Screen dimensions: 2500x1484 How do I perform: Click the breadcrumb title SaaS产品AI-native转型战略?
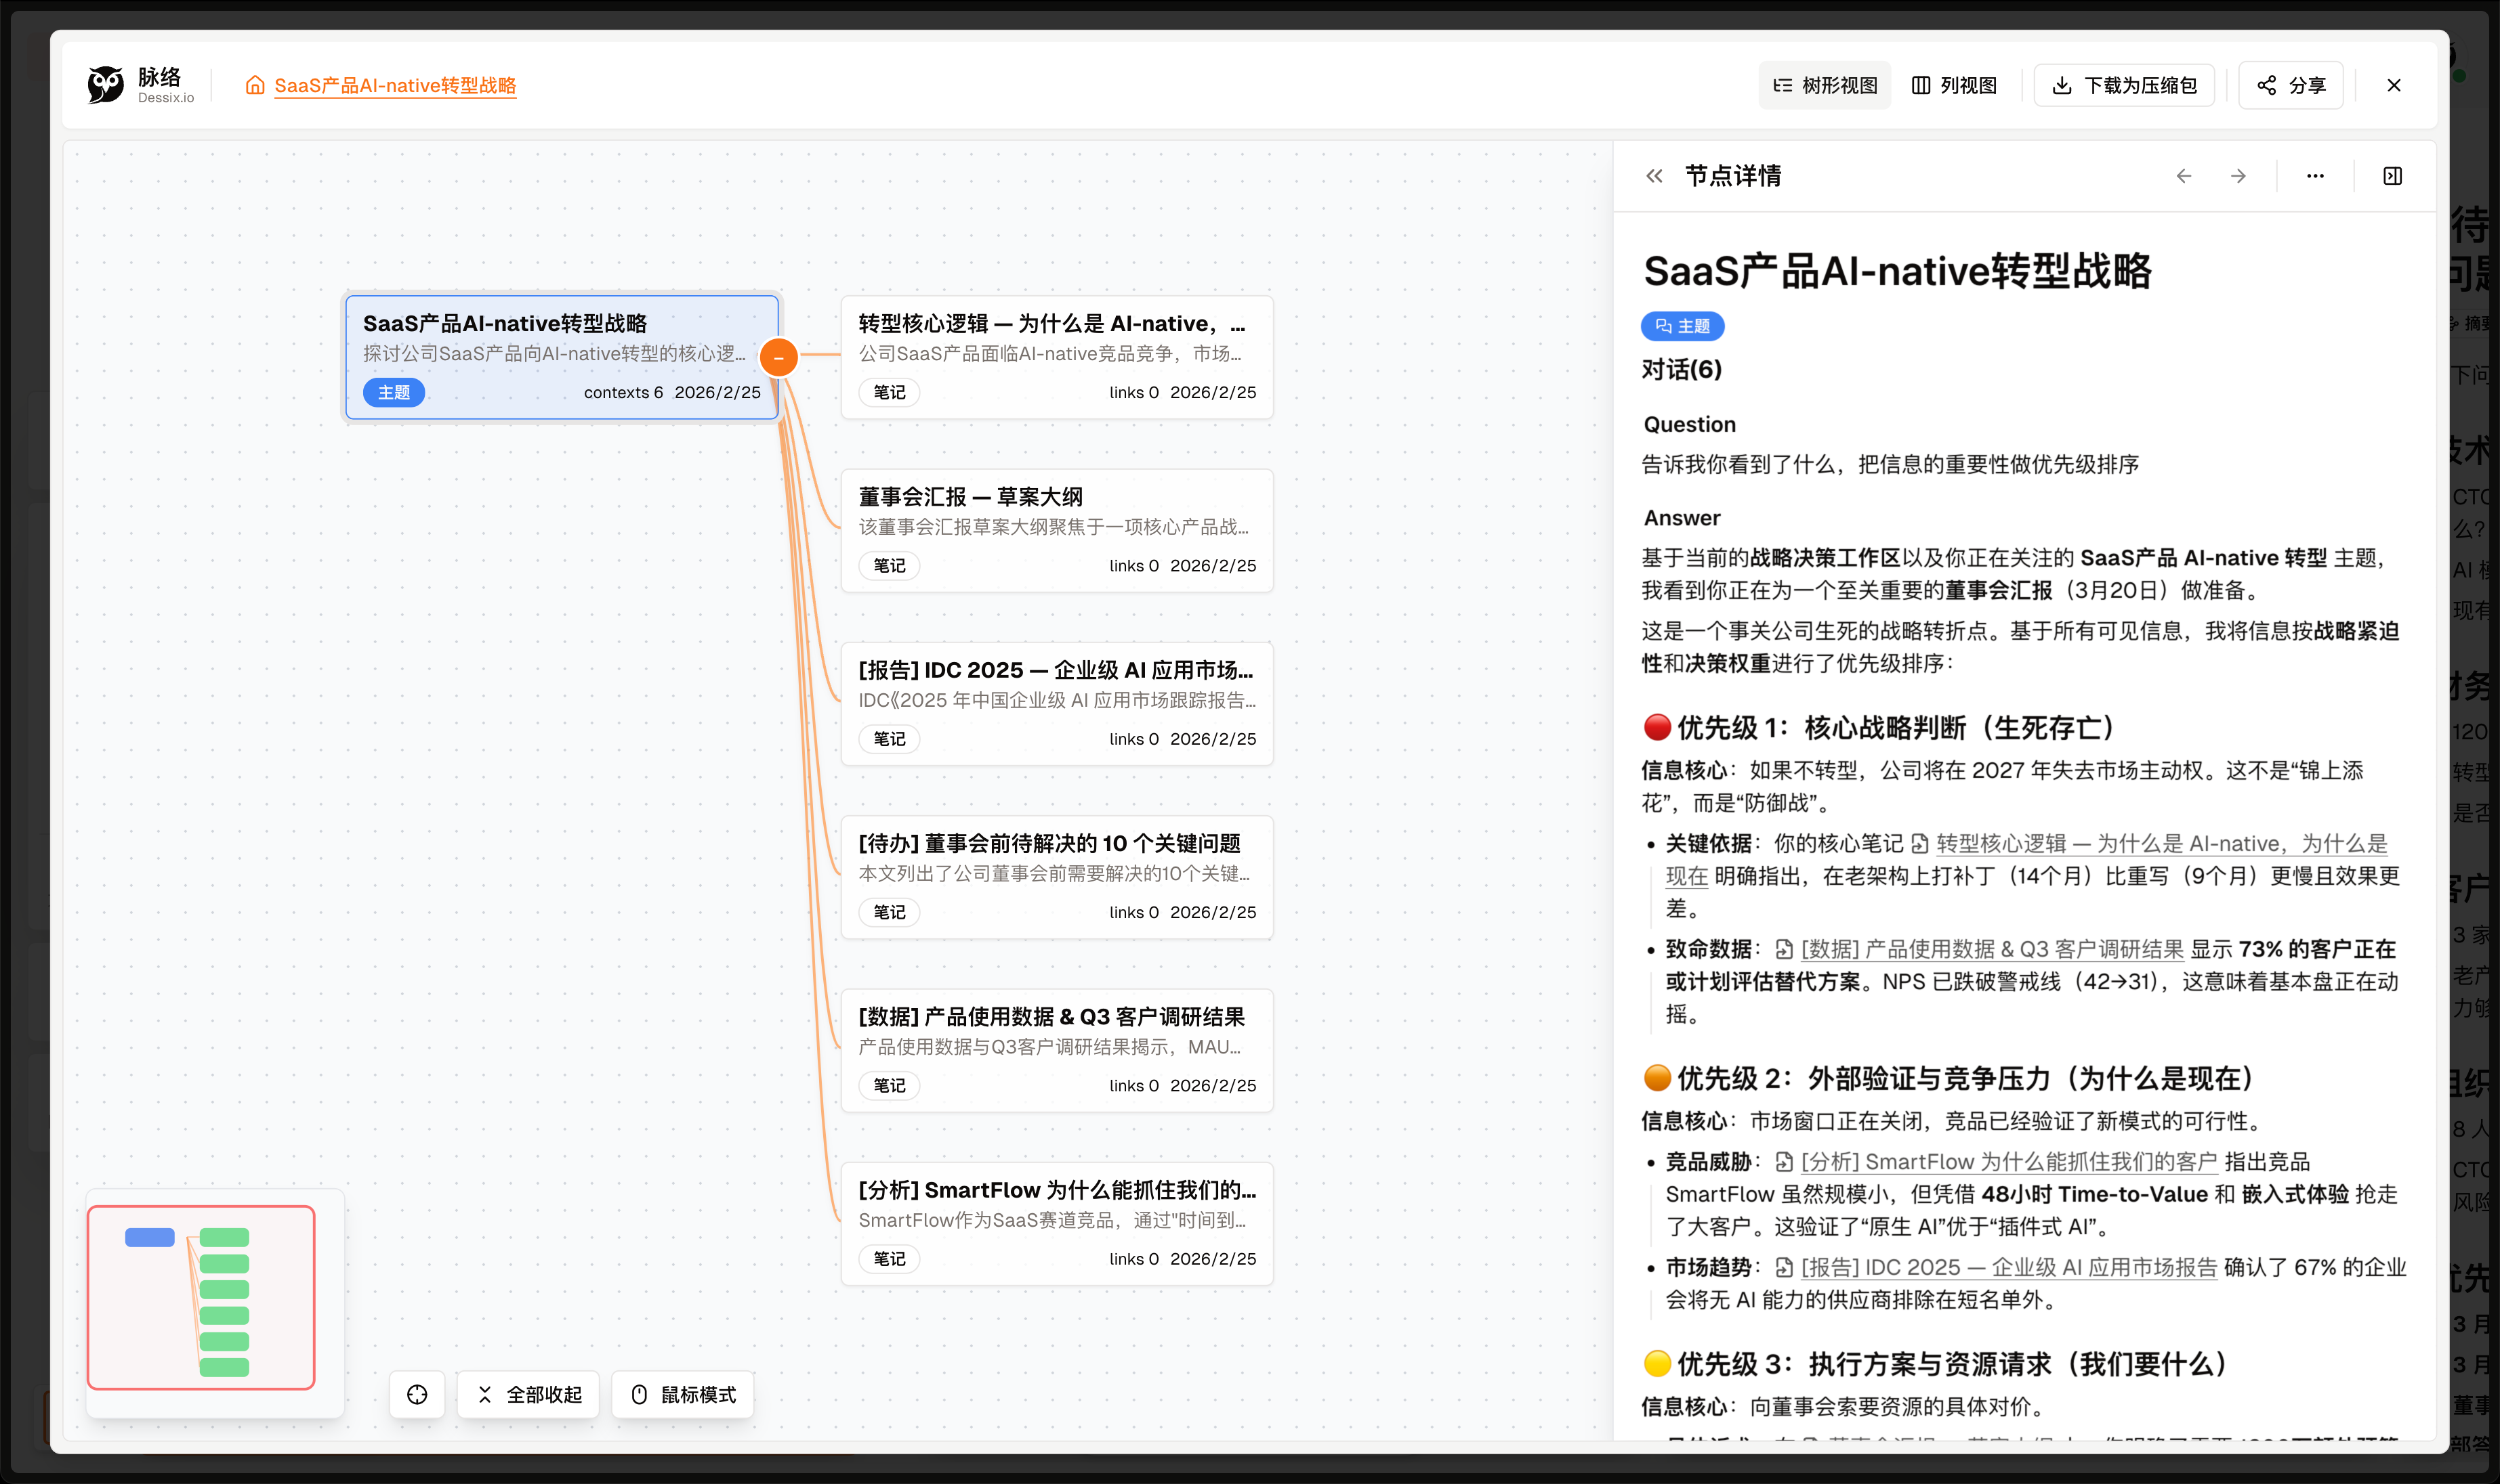click(395, 86)
